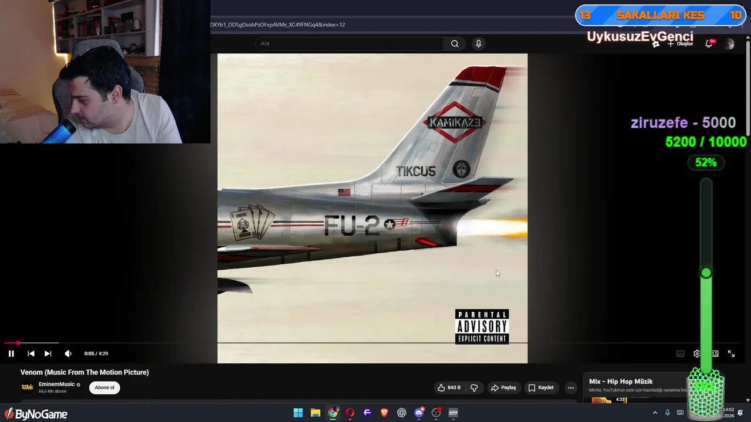The height and width of the screenshot is (422, 751).
Task: Open Opera browser from taskbar
Action: 350,413
